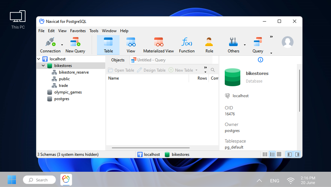Click the info pane vertical scrollbar
The image size is (331, 187).
[299, 91]
